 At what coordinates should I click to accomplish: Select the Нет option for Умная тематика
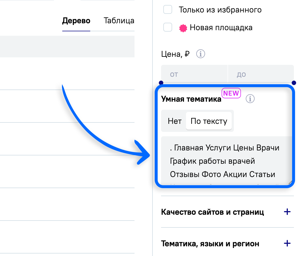point(174,121)
